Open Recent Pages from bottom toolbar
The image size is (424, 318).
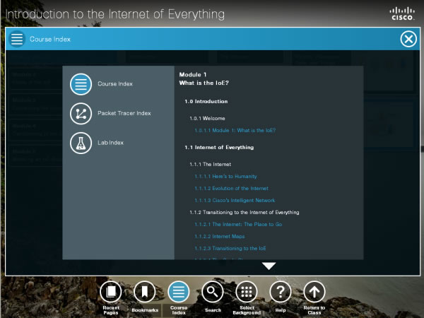[x=110, y=291]
